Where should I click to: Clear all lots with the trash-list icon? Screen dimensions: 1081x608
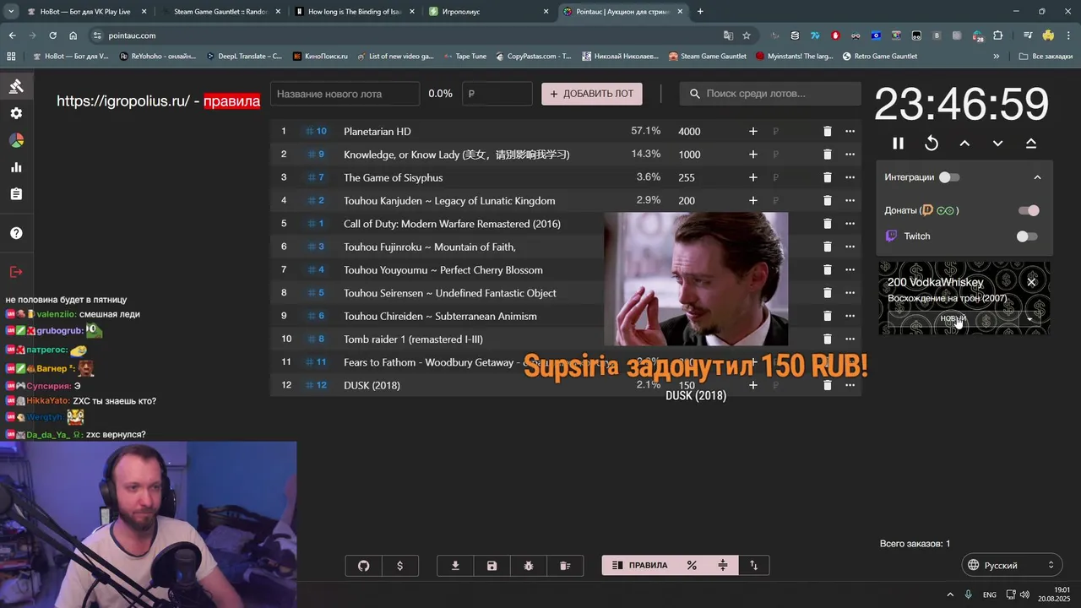click(565, 566)
